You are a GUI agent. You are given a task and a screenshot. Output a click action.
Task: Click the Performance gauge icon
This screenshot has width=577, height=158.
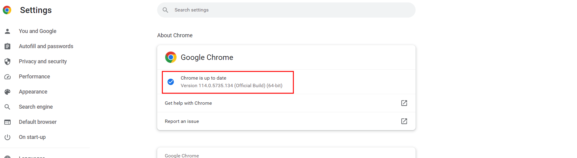click(x=8, y=77)
